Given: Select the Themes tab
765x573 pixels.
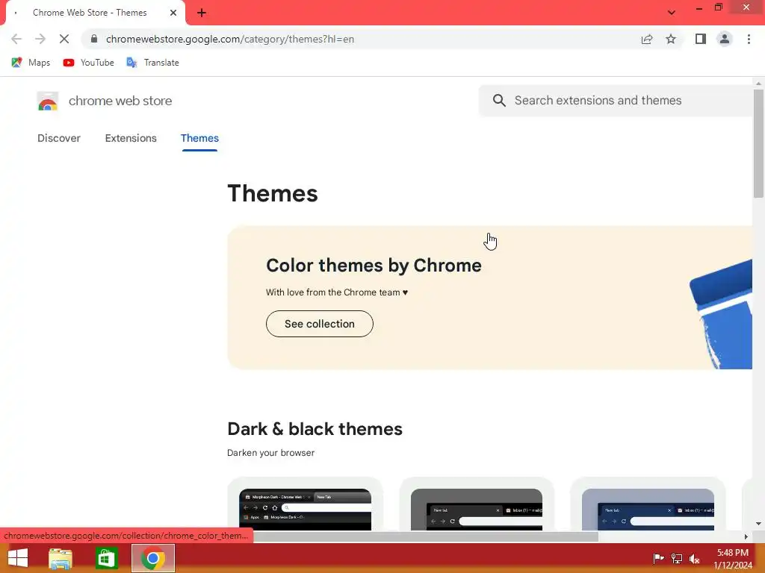Looking at the screenshot, I should coord(199,138).
